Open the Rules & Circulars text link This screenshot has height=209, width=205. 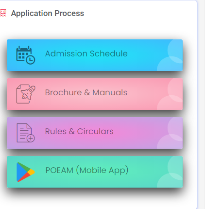click(79, 131)
